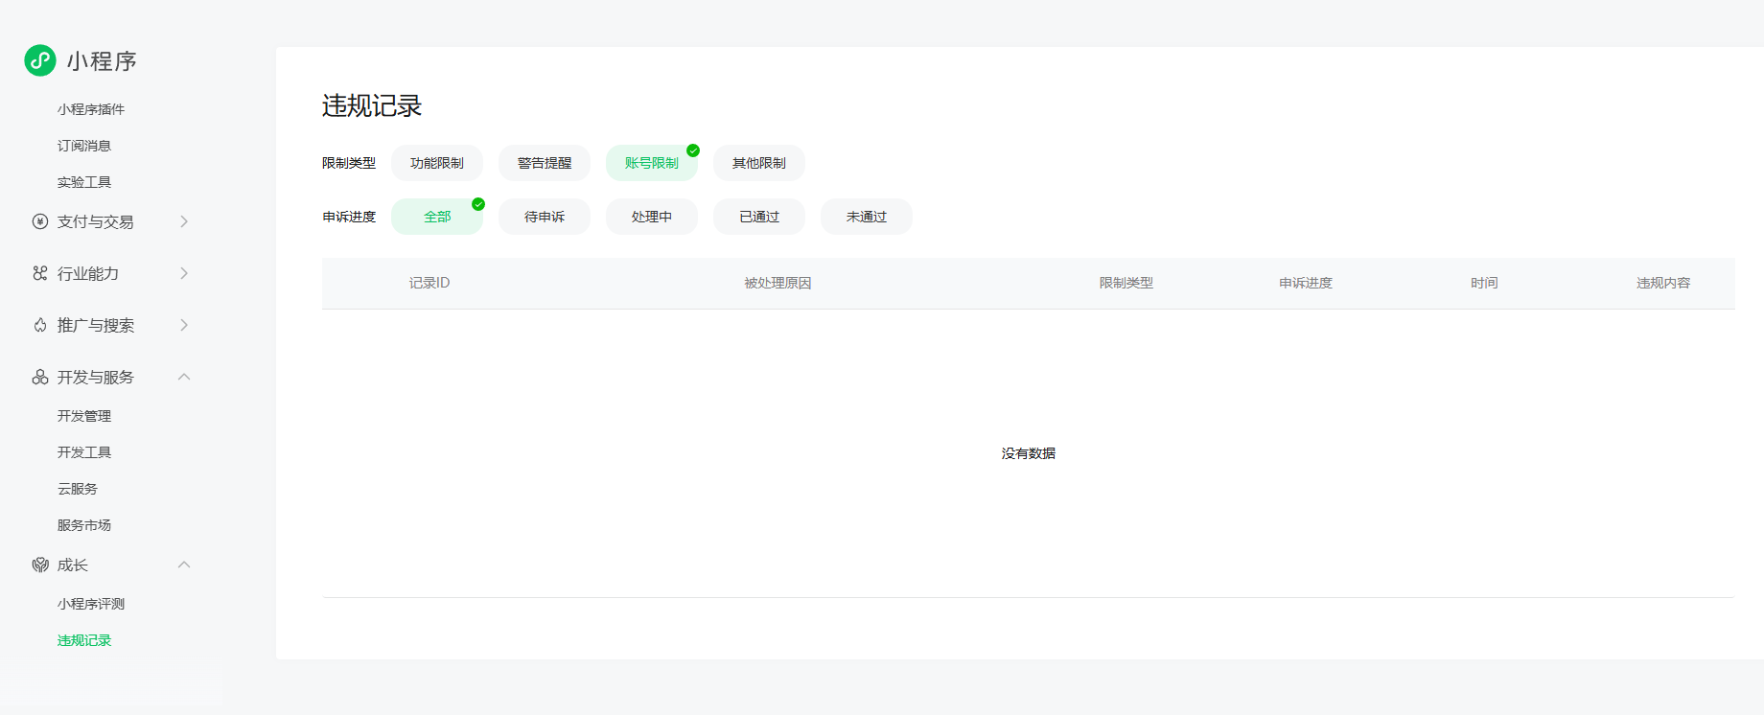Expand the 支付与交易 chevron arrow
1764x715 pixels.
(184, 221)
